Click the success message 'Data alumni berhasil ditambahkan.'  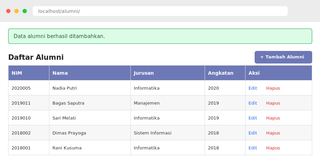(x=160, y=36)
